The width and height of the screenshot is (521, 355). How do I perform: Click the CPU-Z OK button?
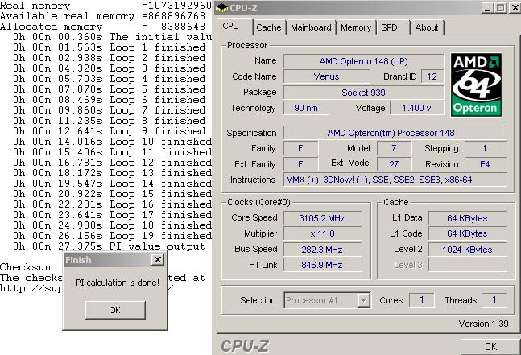tap(490, 346)
